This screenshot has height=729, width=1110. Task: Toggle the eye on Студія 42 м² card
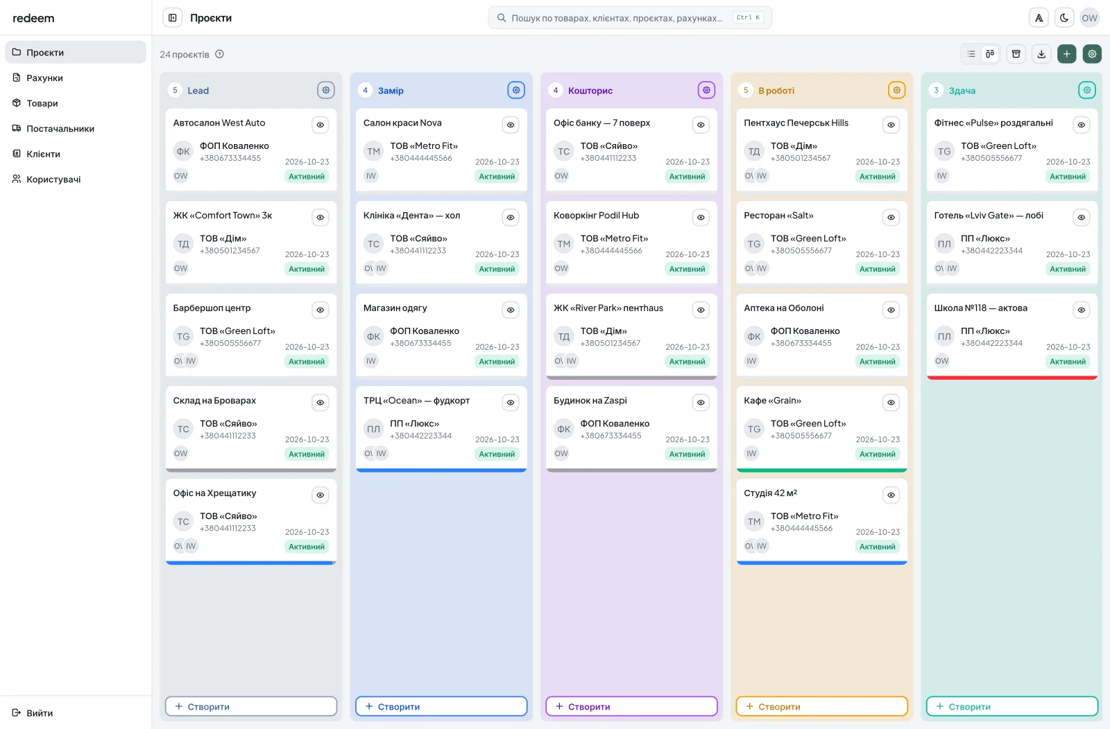pos(891,495)
